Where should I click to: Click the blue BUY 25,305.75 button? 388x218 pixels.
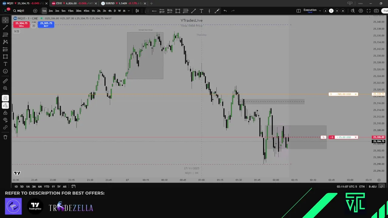click(46, 25)
